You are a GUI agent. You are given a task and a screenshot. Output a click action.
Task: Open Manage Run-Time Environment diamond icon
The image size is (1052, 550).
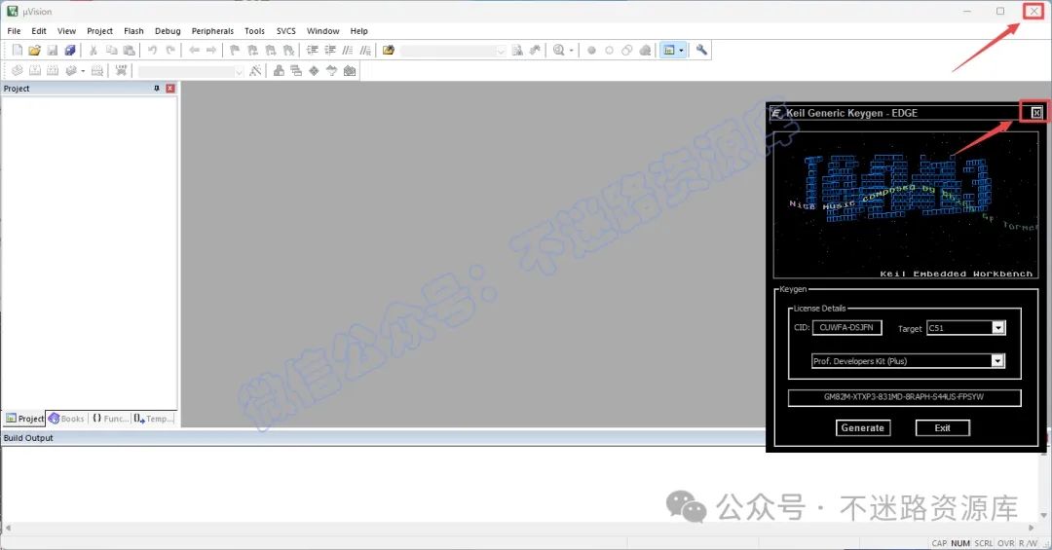coord(314,70)
